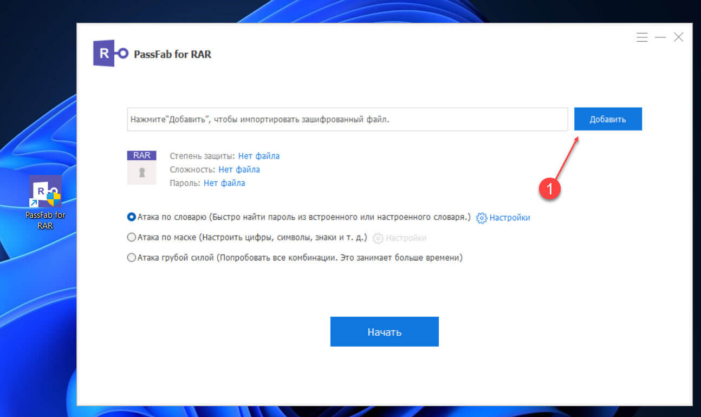
Task: Click the PassFab for RAR logo icon
Action: (111, 54)
